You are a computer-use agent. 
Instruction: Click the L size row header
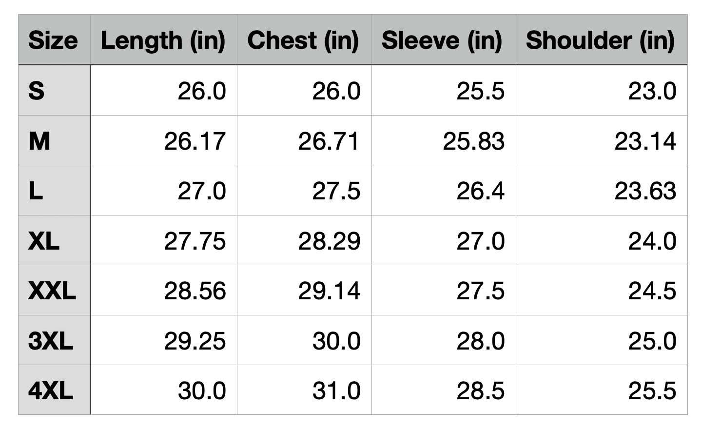[54, 191]
